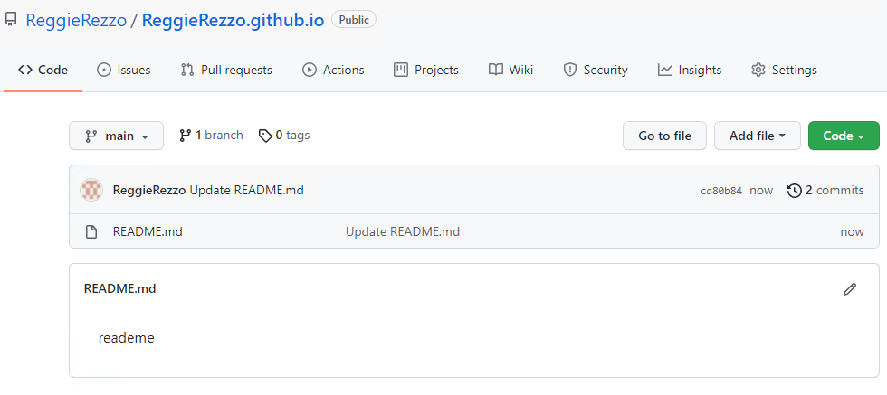View the 2 commits history
This screenshot has width=887, height=395.
[825, 191]
